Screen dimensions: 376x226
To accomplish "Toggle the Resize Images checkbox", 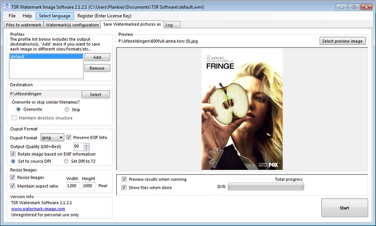I will 13,177.
